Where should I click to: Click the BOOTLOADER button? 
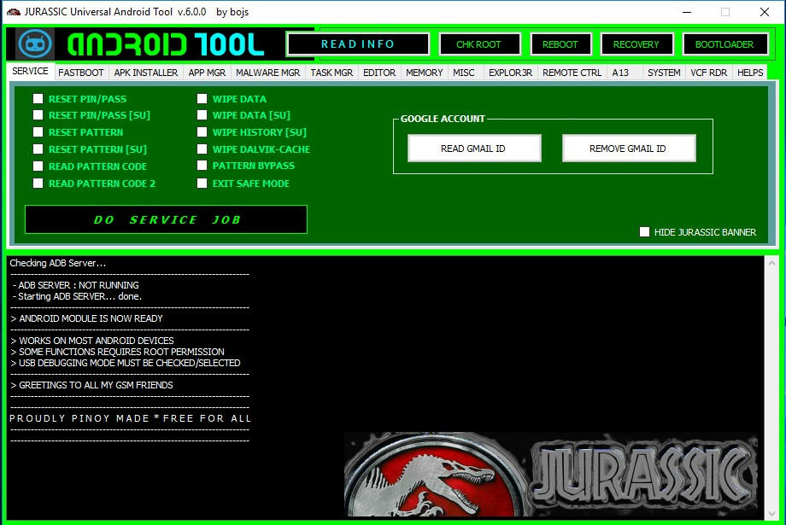pos(724,44)
